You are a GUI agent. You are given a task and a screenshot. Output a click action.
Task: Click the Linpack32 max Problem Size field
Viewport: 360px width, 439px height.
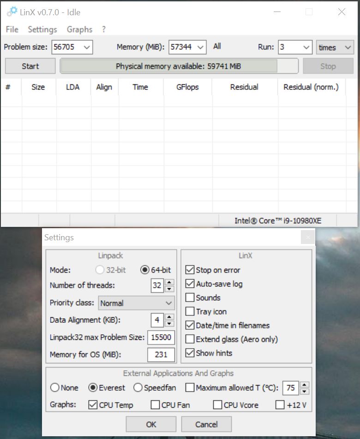(161, 338)
